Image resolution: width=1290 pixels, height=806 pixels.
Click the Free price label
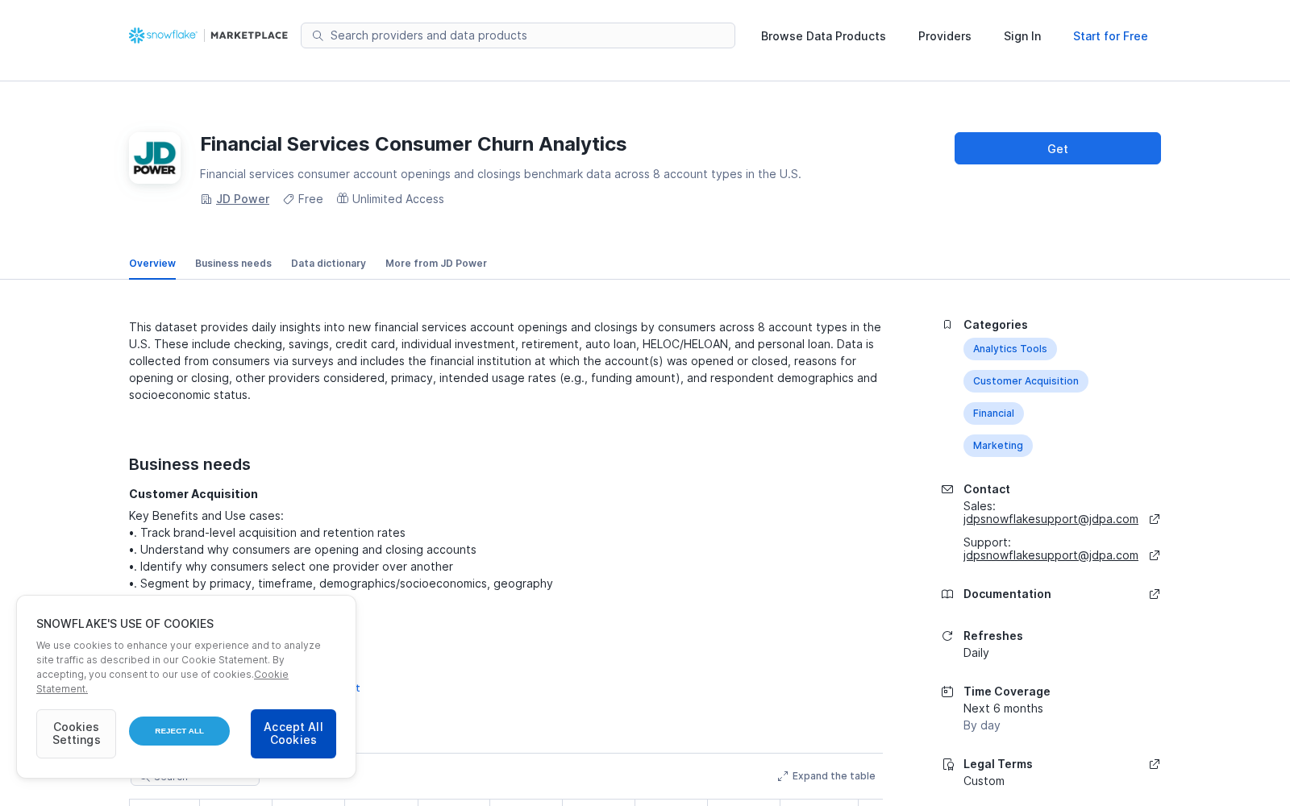[x=310, y=199]
